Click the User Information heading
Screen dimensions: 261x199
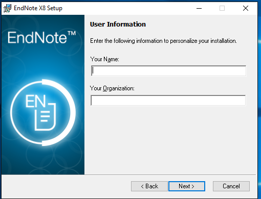(118, 24)
